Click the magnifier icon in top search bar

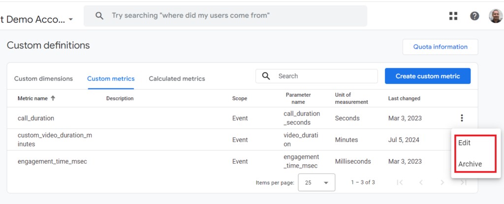point(99,15)
